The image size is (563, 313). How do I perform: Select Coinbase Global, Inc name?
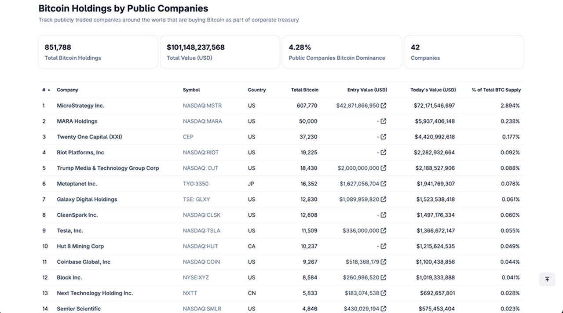point(84,262)
